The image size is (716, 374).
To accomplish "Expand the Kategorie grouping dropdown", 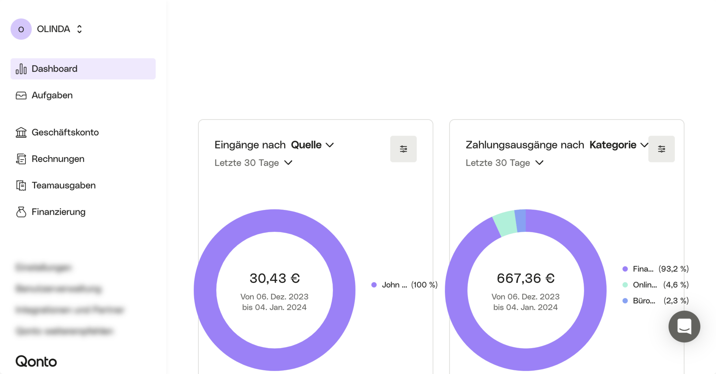I will [618, 145].
